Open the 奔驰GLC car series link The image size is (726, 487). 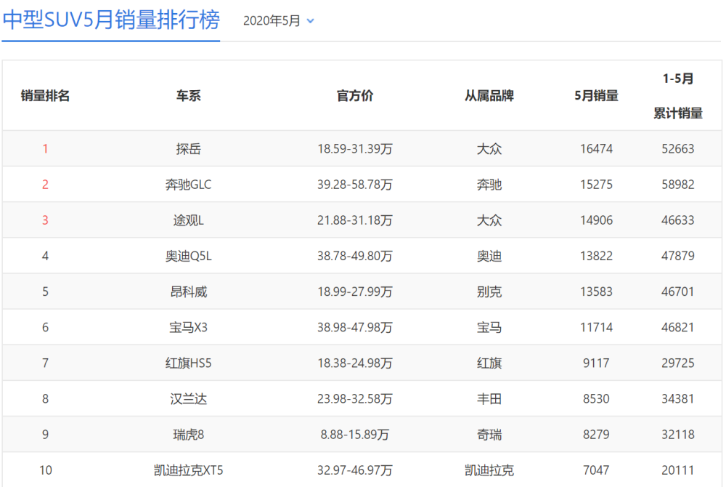pos(189,185)
